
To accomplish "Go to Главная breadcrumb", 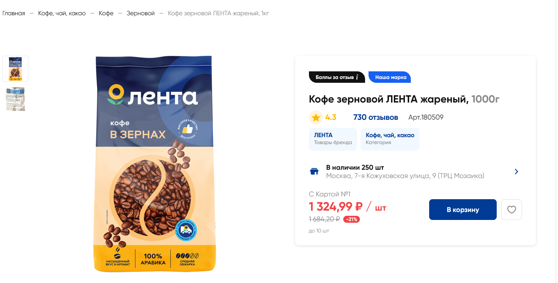I will pos(14,13).
